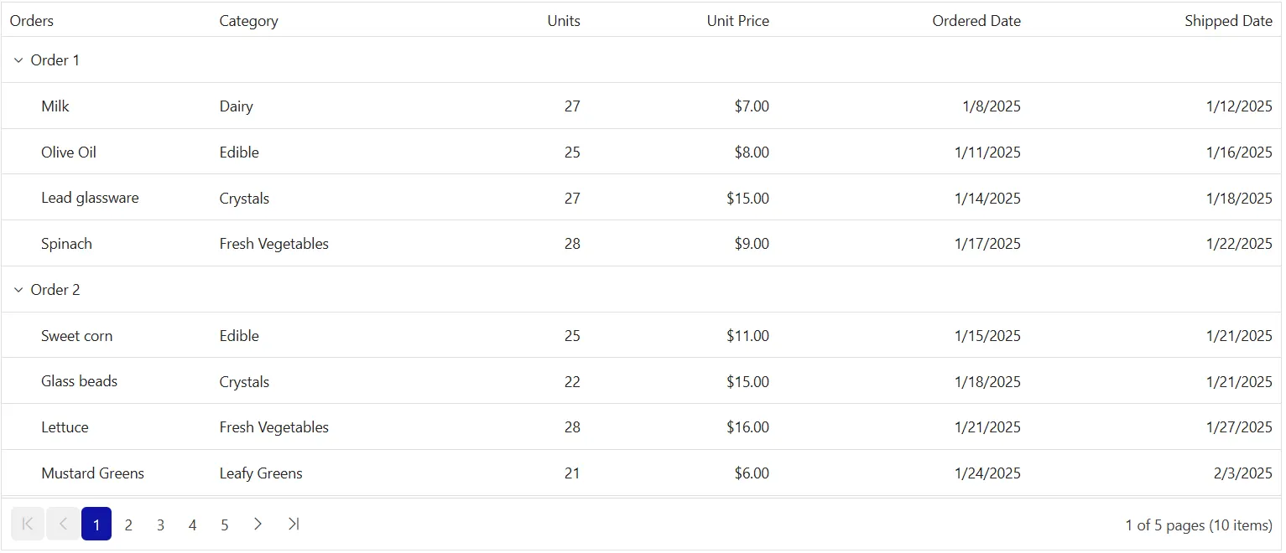Jump to the last page icon
Screen dimensions: 1286x553
293,524
